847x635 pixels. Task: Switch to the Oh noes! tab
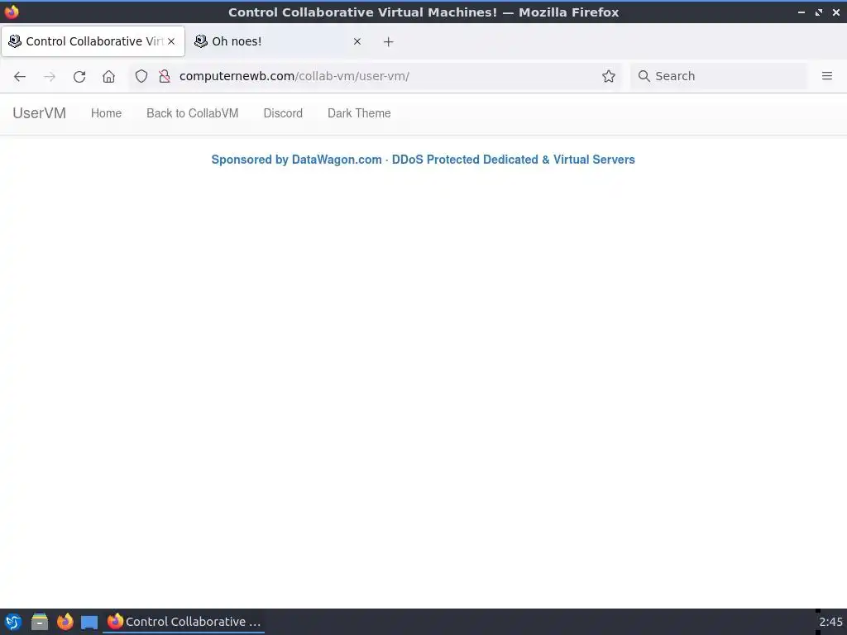(278, 41)
